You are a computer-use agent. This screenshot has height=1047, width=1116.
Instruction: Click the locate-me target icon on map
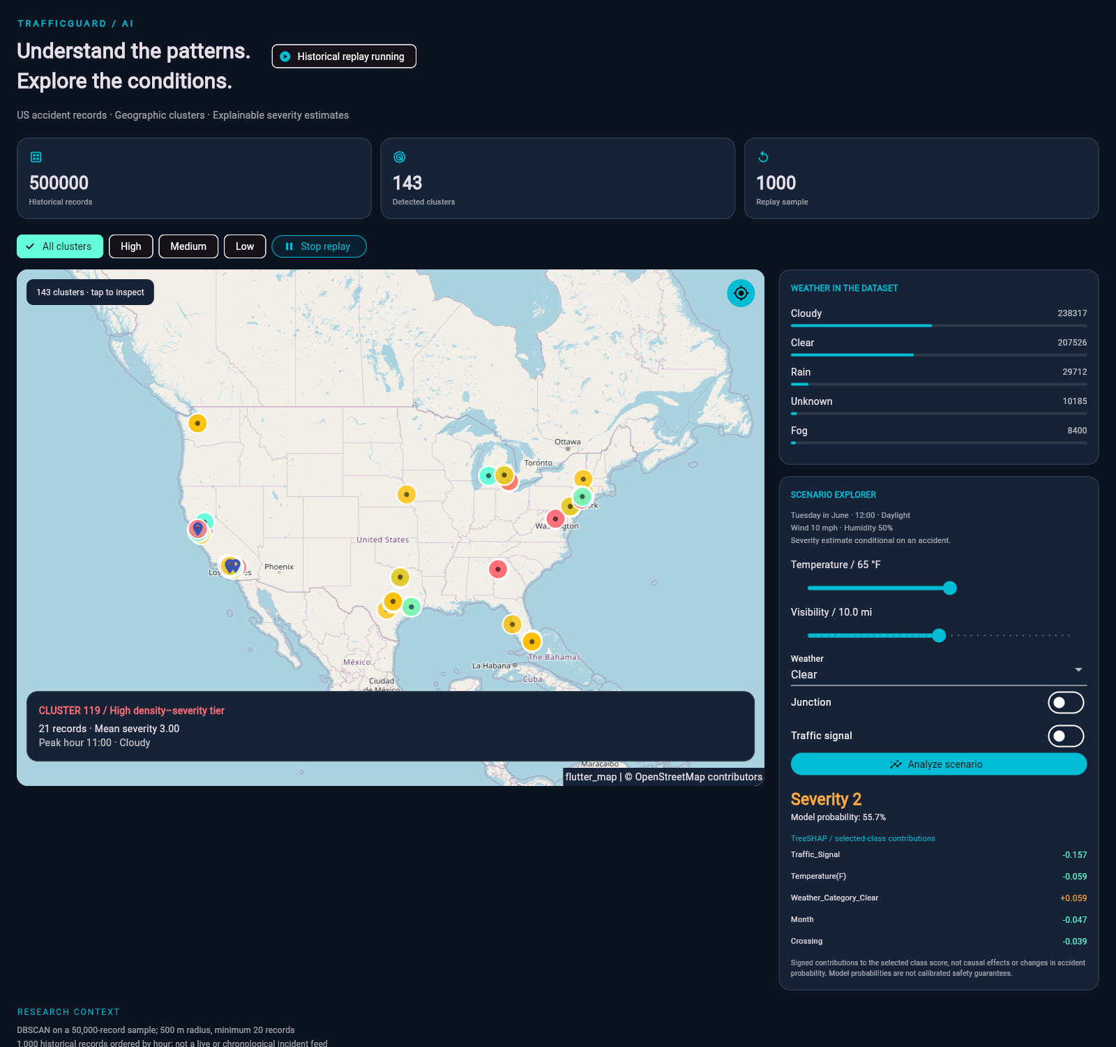(741, 293)
